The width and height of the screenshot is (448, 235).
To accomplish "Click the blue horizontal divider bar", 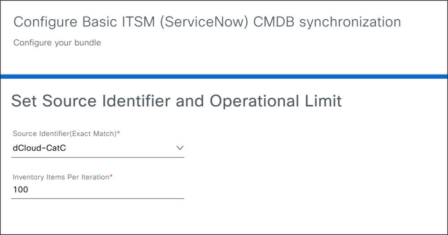I will 224,77.
